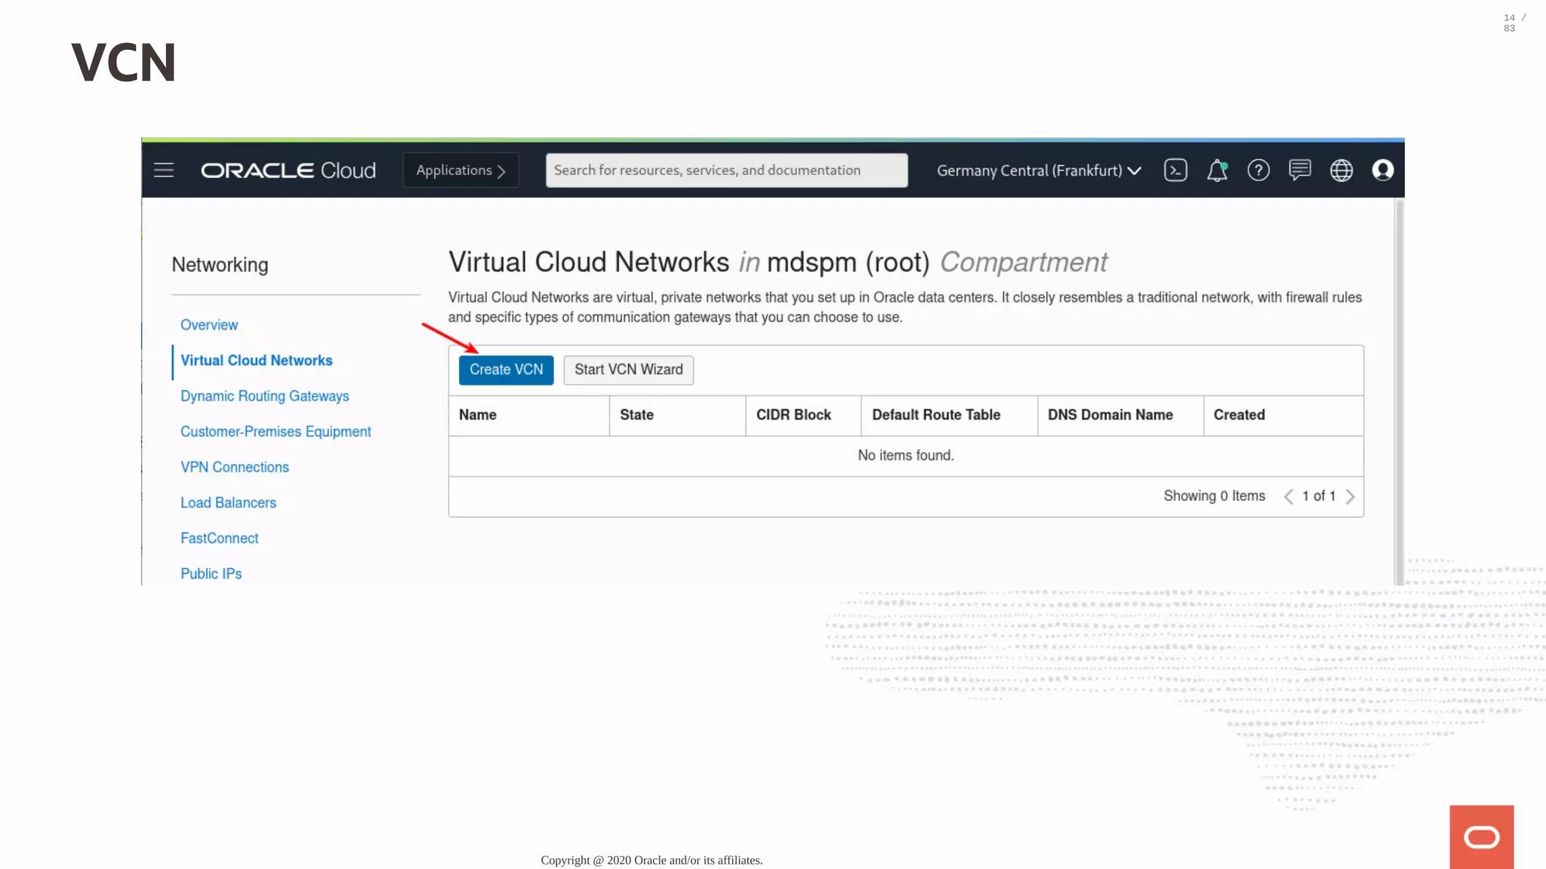Focus the resources search field
Viewport: 1546px width, 869px height.
tap(726, 170)
